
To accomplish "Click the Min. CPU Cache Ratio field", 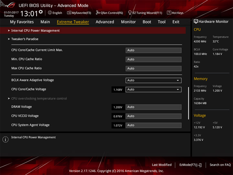I will click(x=153, y=59).
